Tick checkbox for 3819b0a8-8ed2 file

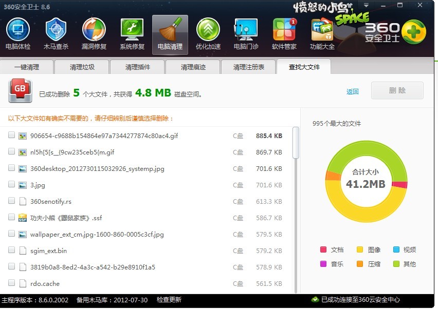[x=11, y=266]
